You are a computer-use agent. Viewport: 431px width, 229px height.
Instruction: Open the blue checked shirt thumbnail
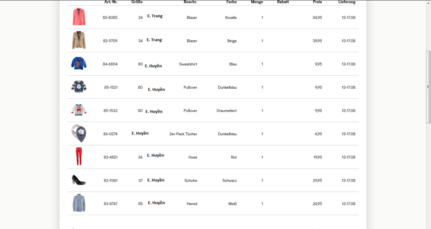[x=79, y=203]
